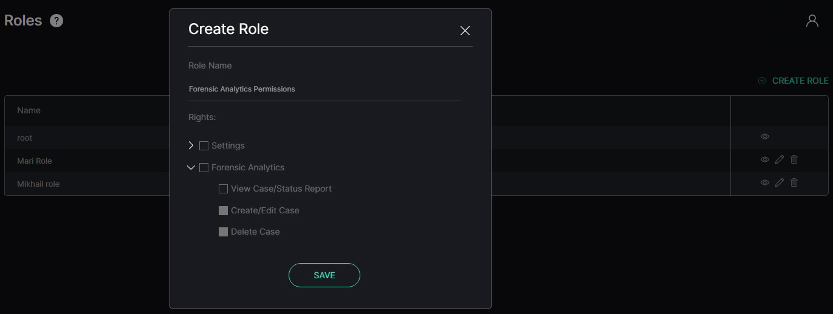Viewport: 833px width, 314px height.
Task: Delete Mari Role with trash icon
Action: [x=794, y=159]
